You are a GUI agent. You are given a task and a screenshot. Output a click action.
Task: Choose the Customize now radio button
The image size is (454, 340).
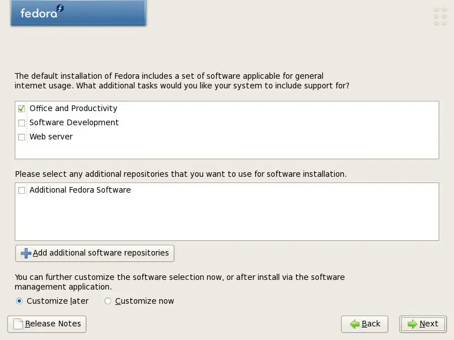(x=108, y=301)
